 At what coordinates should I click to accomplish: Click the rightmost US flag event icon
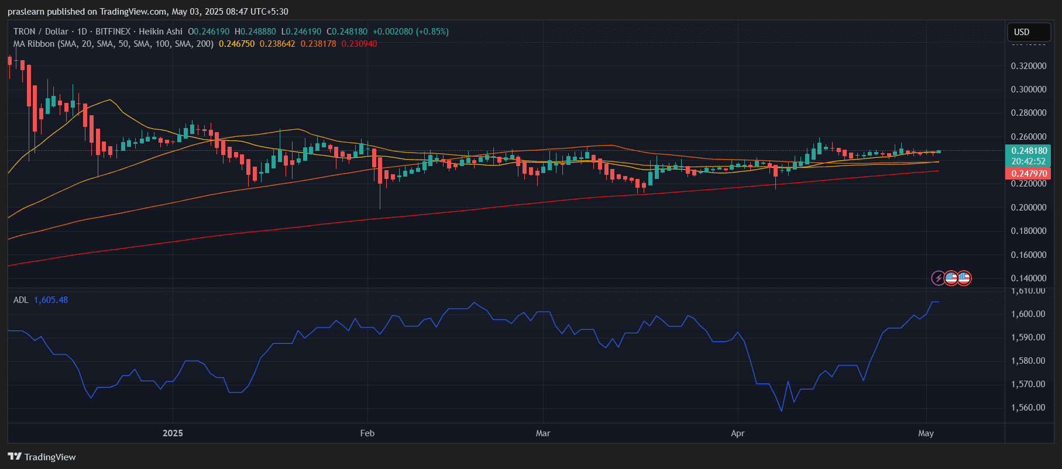[x=964, y=278]
